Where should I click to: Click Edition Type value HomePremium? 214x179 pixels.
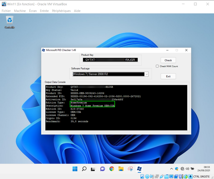[79, 103]
